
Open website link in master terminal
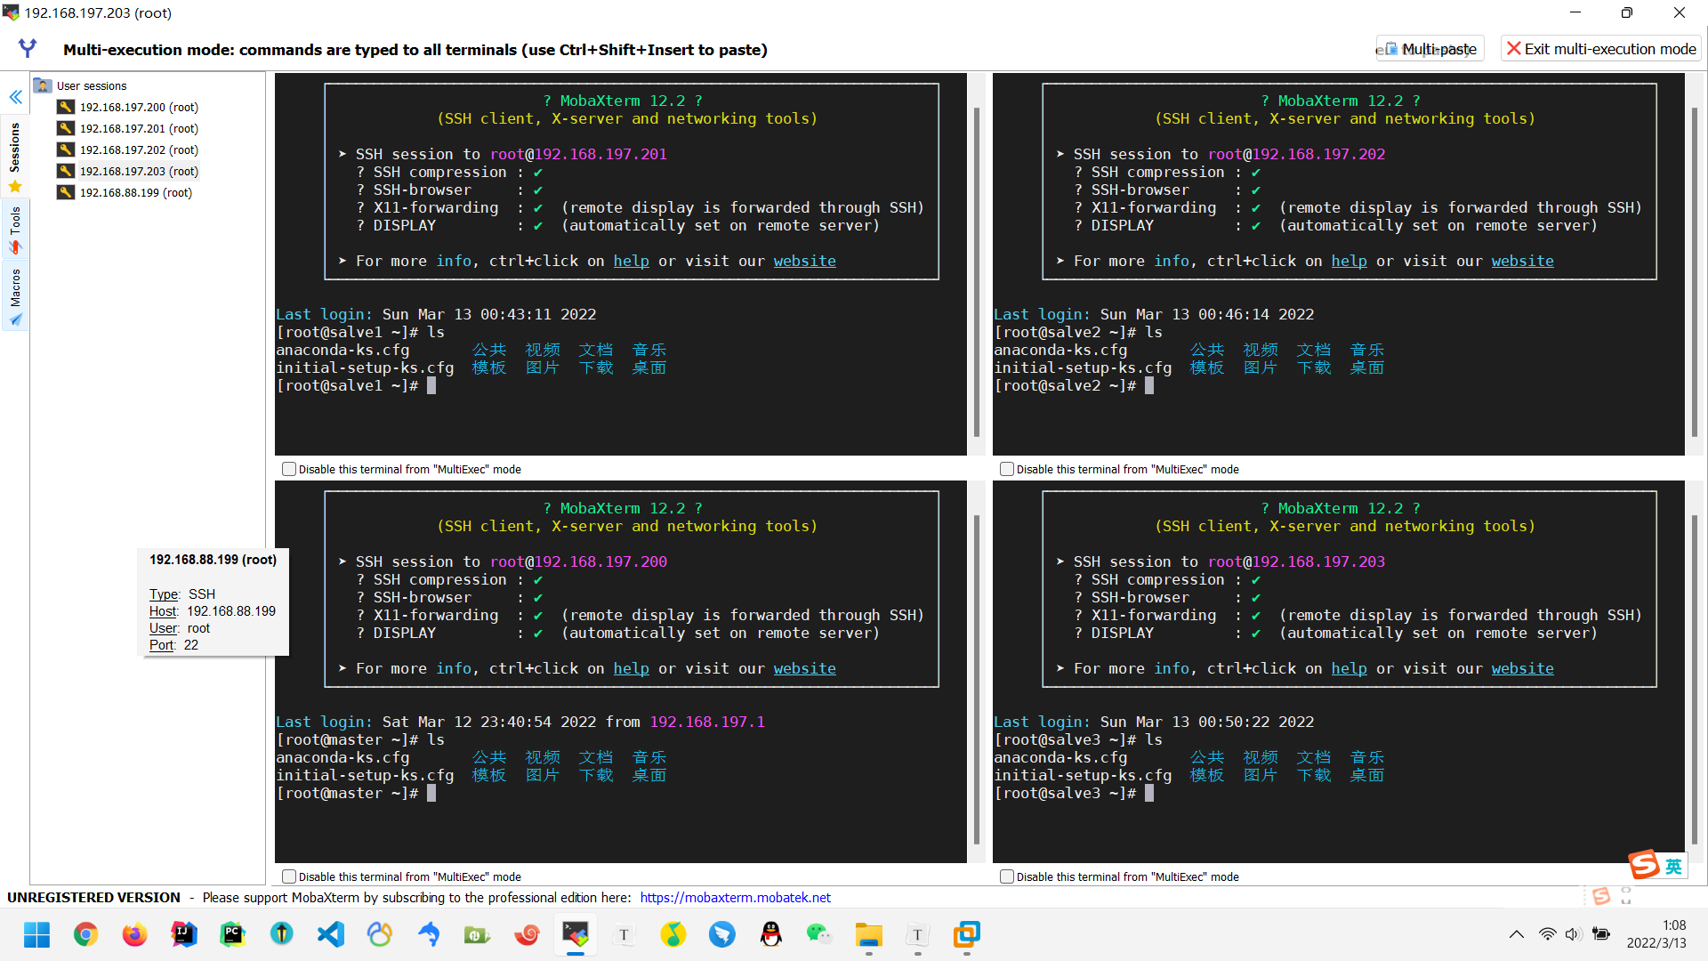coord(804,668)
